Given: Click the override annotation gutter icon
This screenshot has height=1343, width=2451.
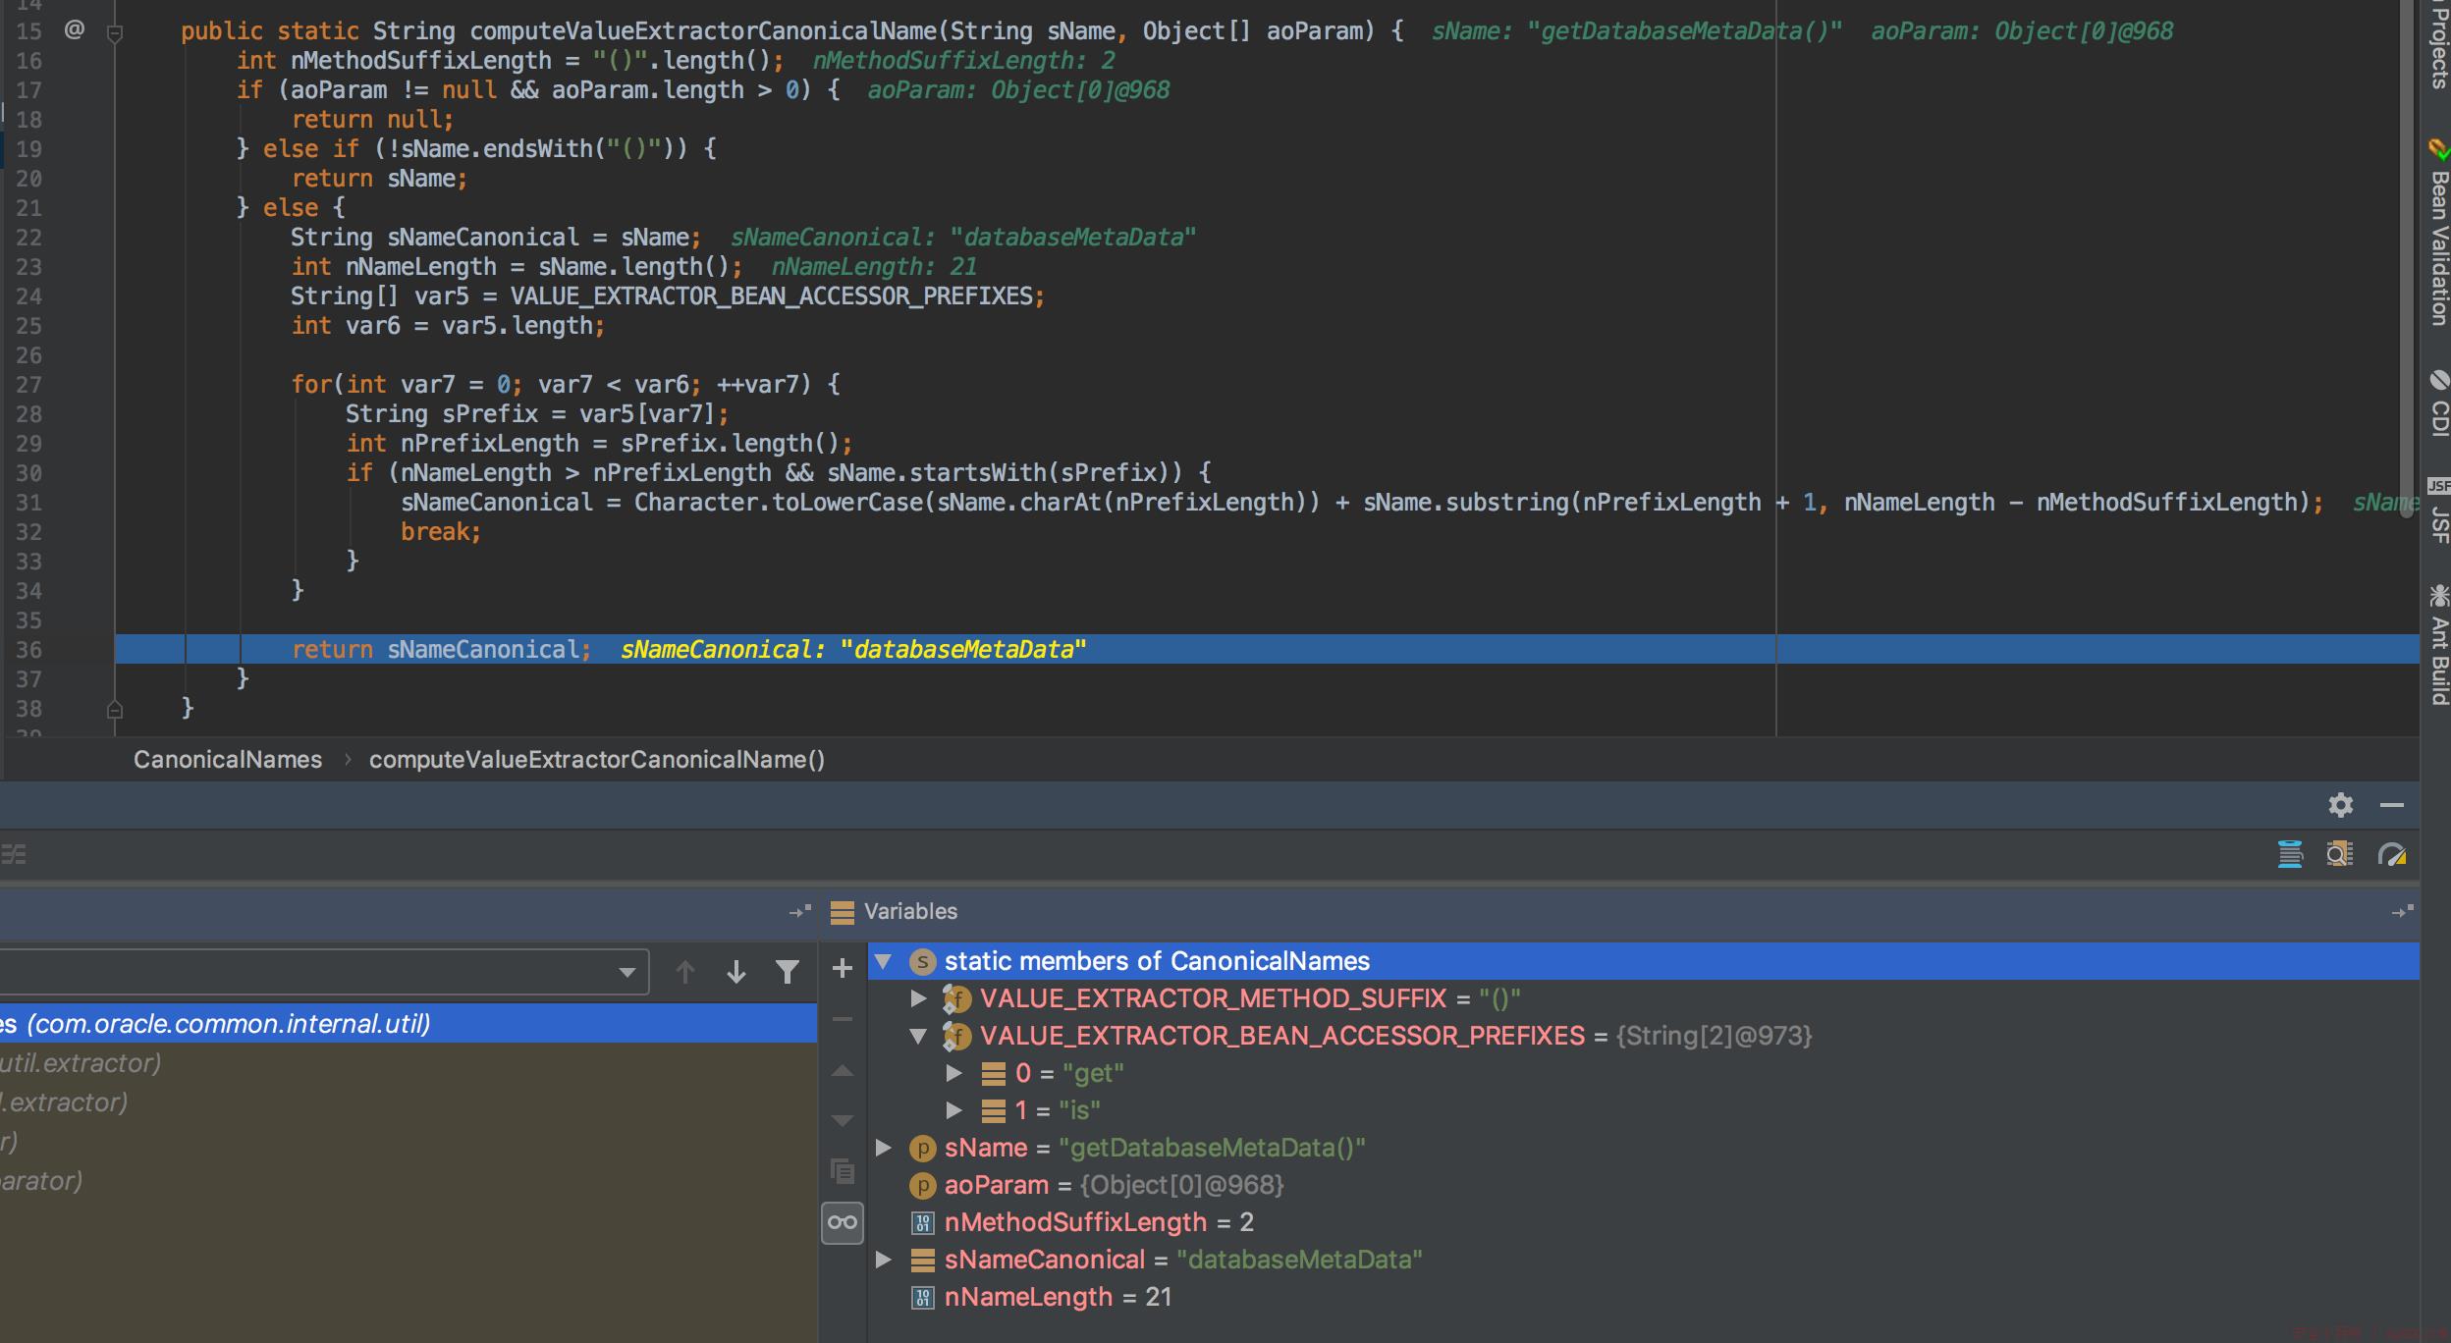Looking at the screenshot, I should click(x=74, y=30).
